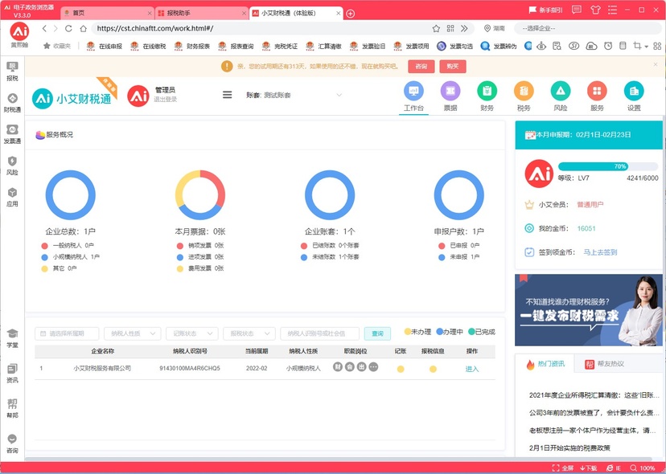This screenshot has width=666, height=474.
Task: Click the yellow 记账 status dot
Action: 401,369
